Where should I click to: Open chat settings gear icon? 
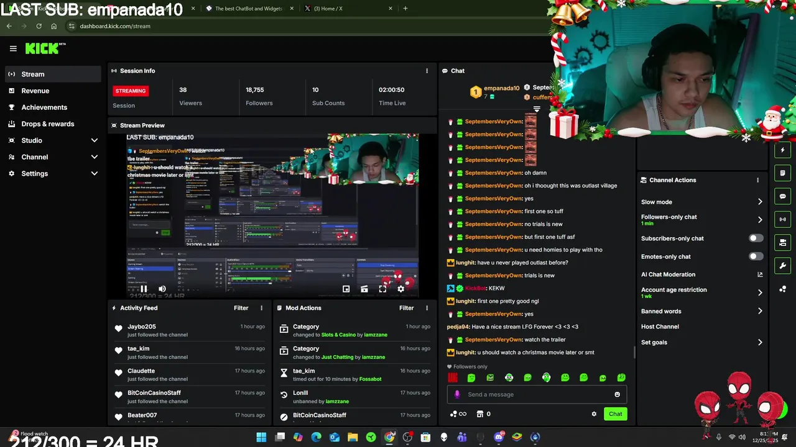click(x=594, y=414)
